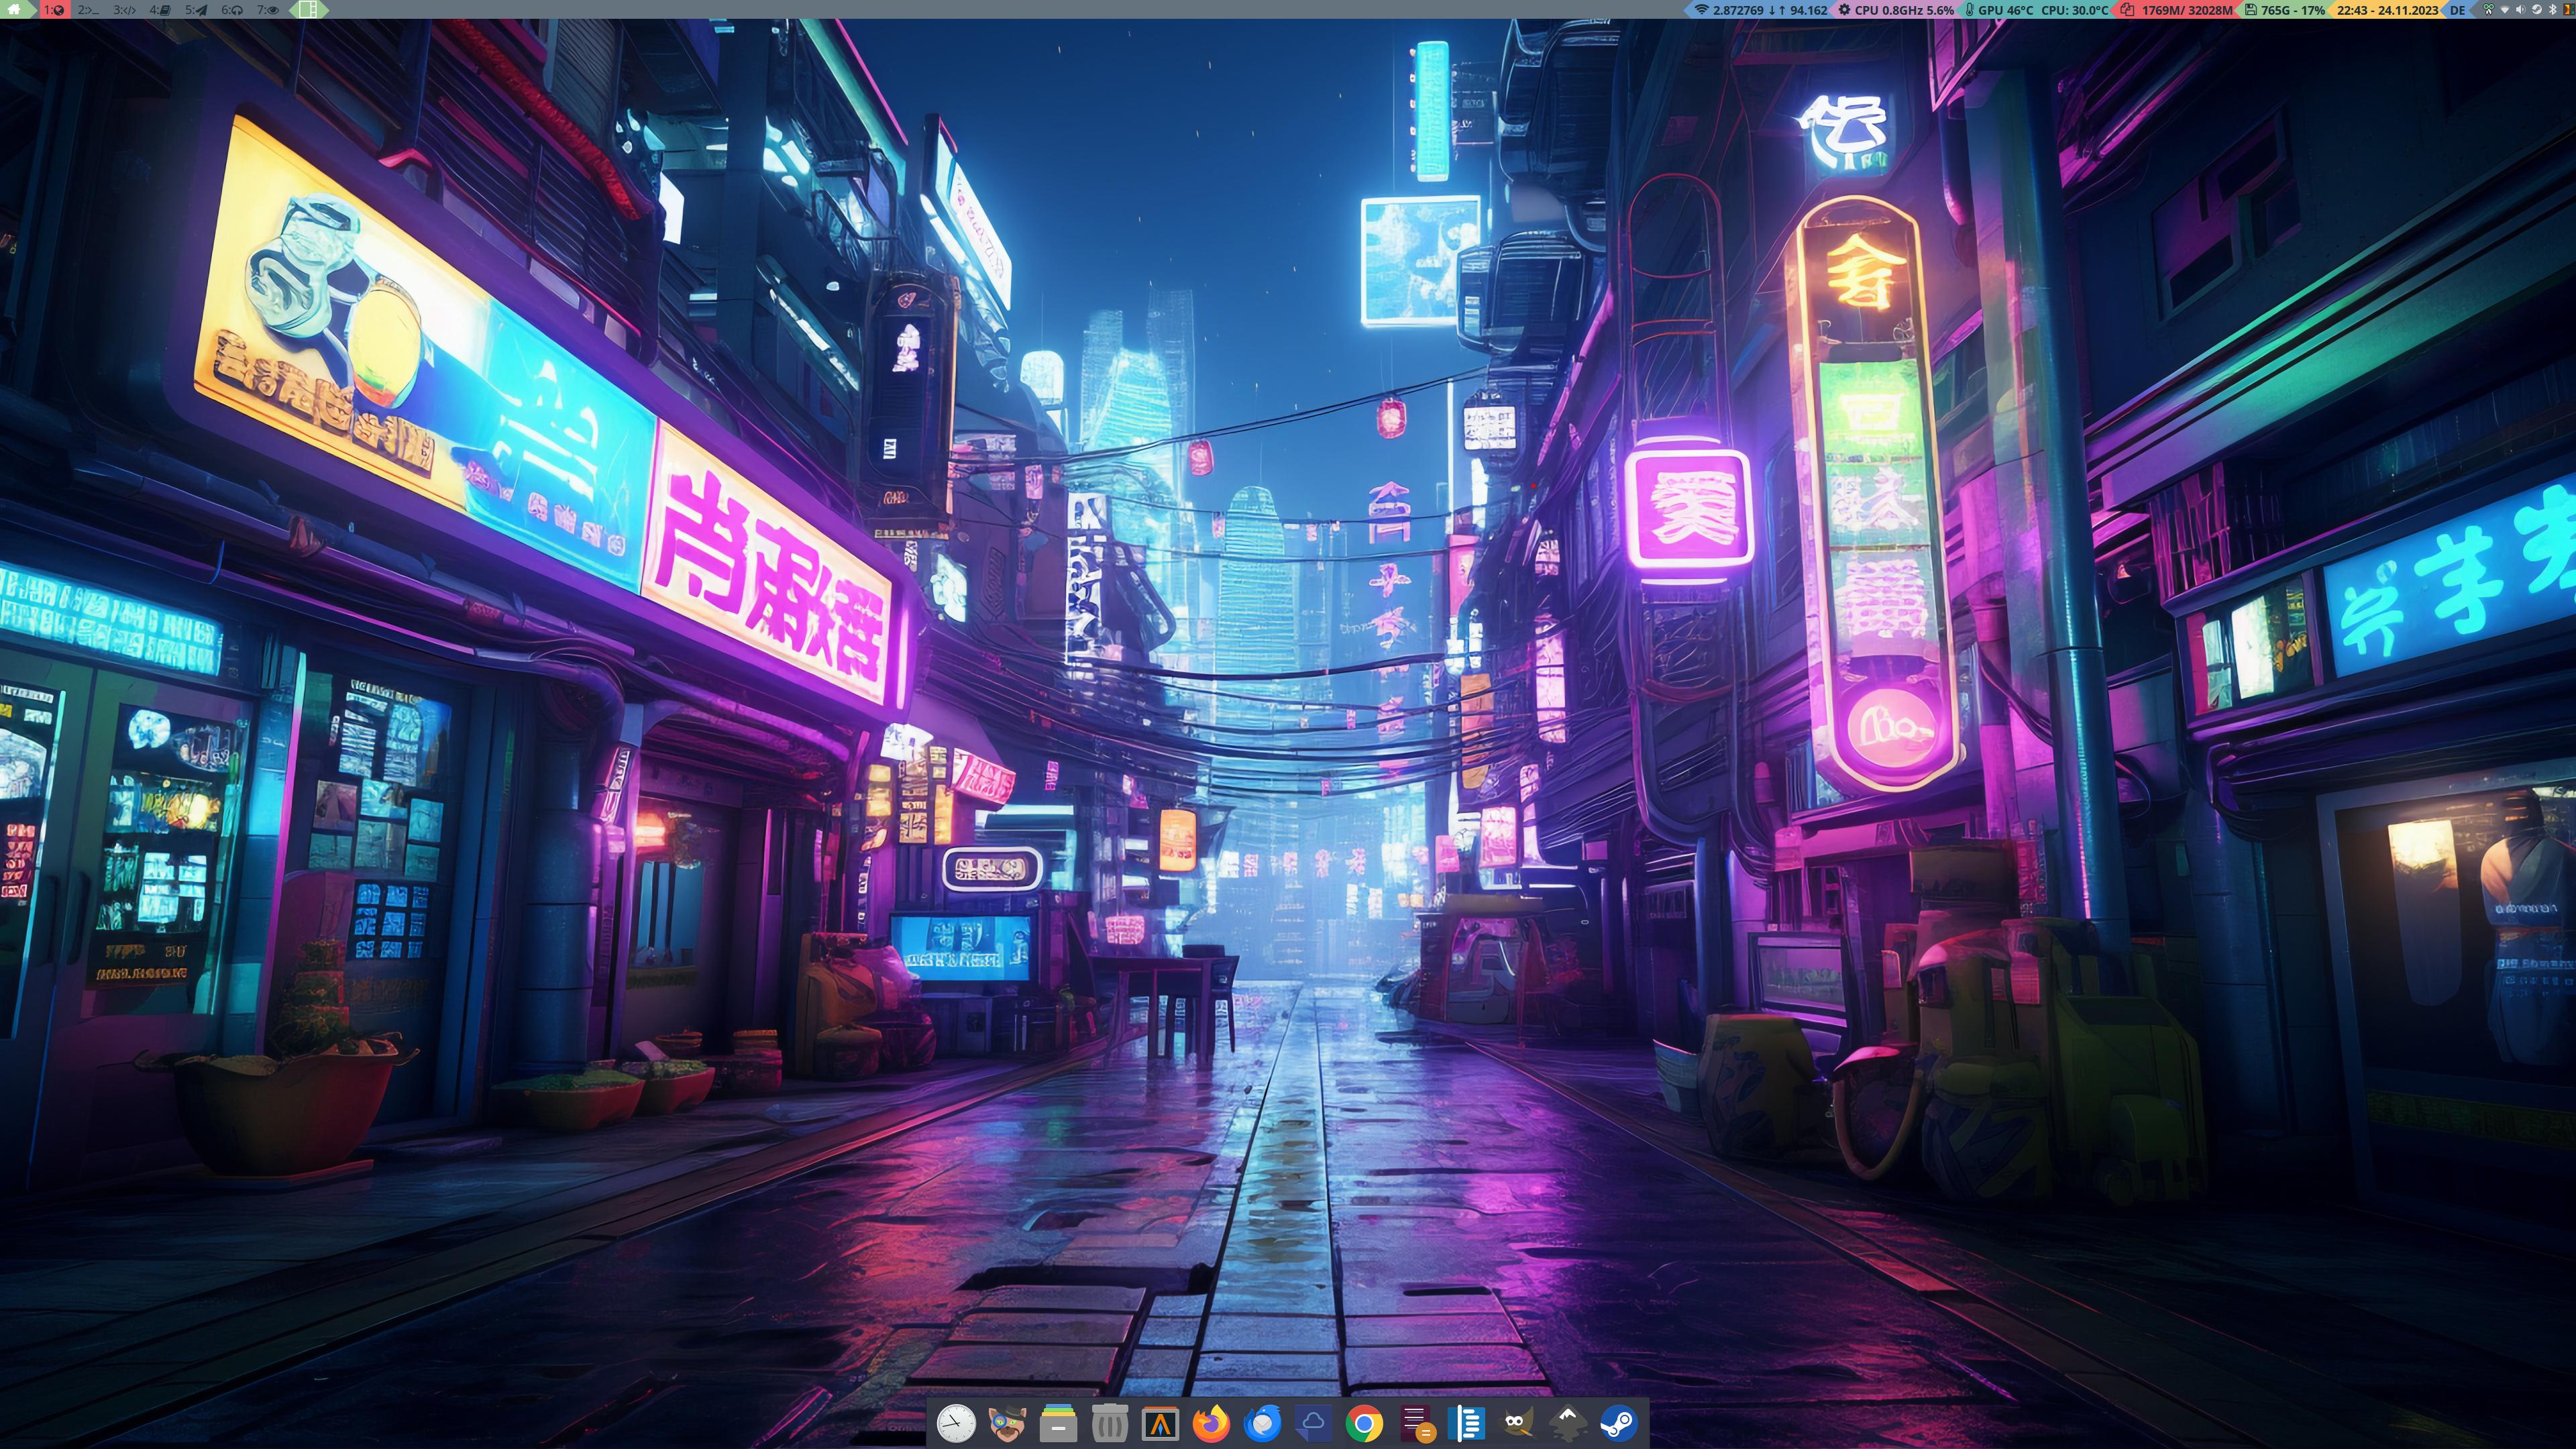
Task: Click the home button in top bar
Action: coord(15,10)
